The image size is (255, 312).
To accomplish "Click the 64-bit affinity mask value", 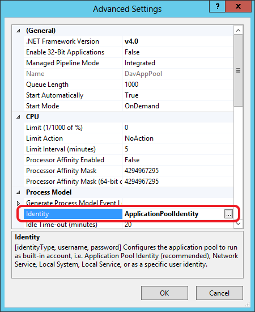I will coord(142,182).
